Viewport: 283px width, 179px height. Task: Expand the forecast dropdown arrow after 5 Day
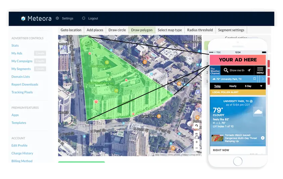click(x=261, y=86)
